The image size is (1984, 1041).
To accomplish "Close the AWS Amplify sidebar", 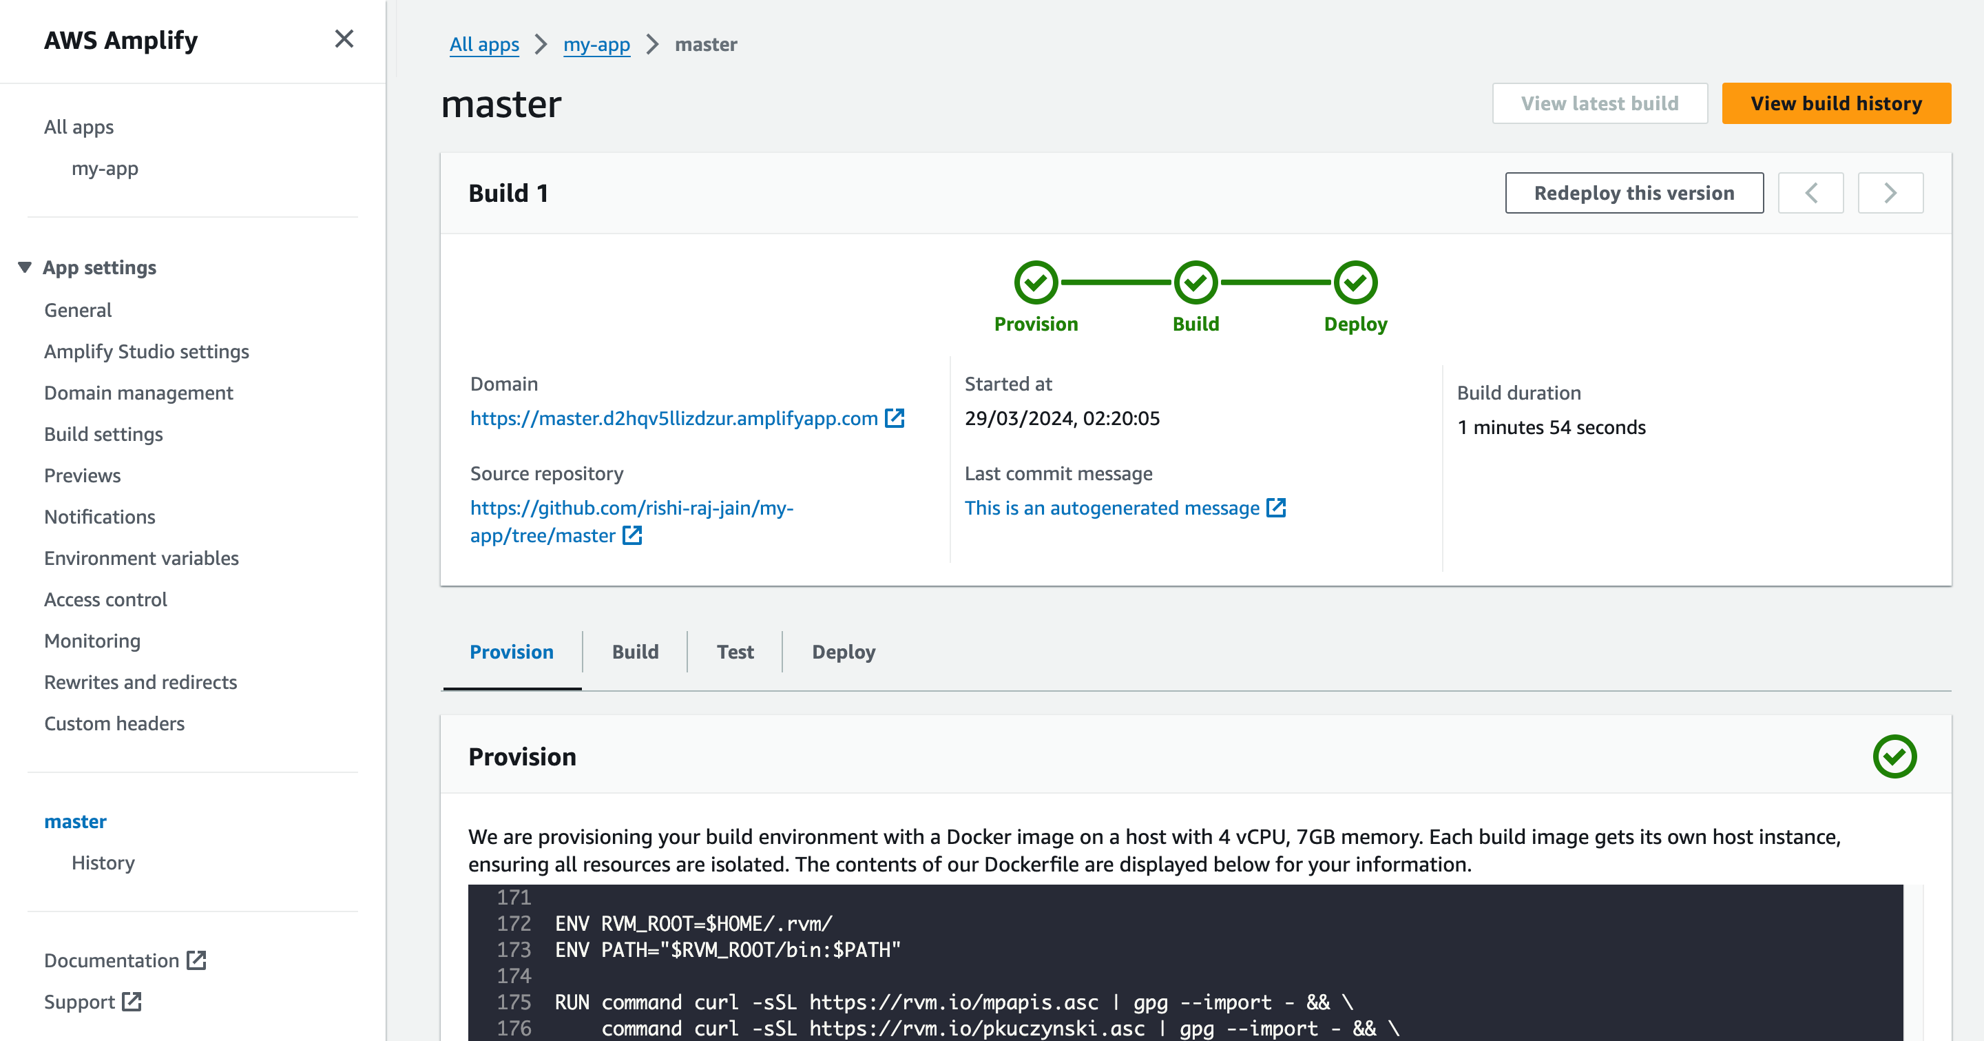I will (344, 39).
